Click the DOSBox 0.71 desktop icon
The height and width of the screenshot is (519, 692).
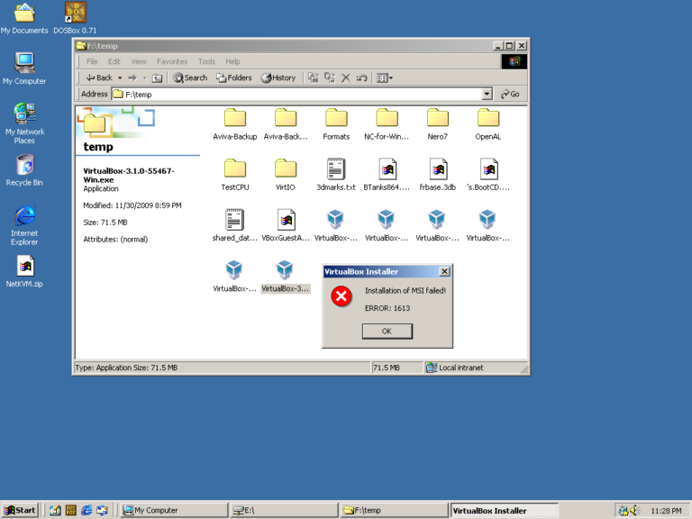point(76,13)
